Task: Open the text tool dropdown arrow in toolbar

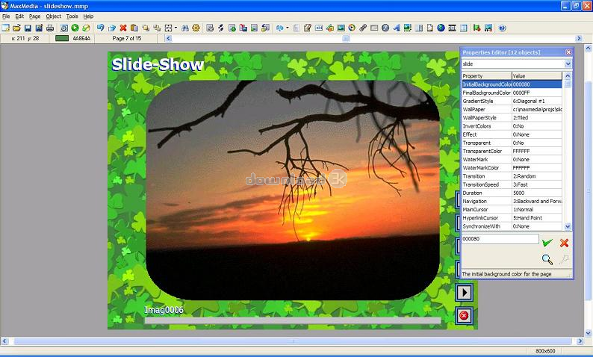Action: tap(288, 28)
